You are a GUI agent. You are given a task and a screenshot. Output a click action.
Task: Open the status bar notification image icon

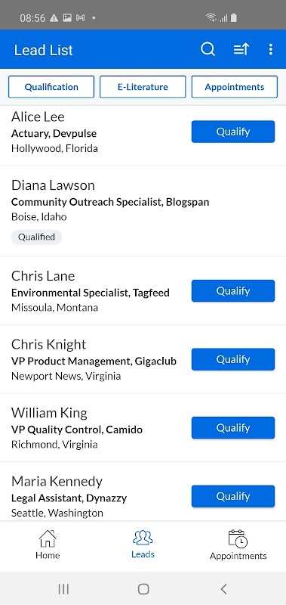[x=67, y=17]
